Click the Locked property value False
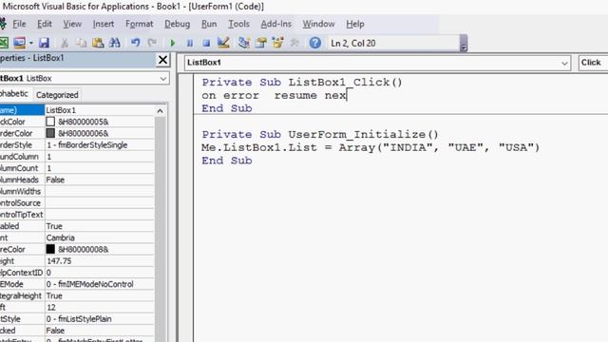The width and height of the screenshot is (608, 342). (x=99, y=331)
